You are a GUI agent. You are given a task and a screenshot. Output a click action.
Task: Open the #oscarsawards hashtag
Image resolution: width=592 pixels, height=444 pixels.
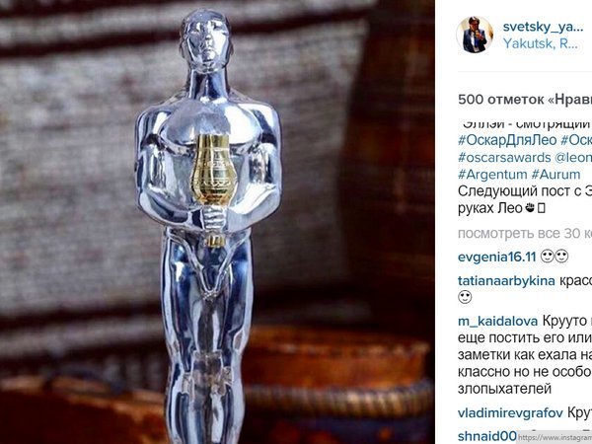[504, 157]
